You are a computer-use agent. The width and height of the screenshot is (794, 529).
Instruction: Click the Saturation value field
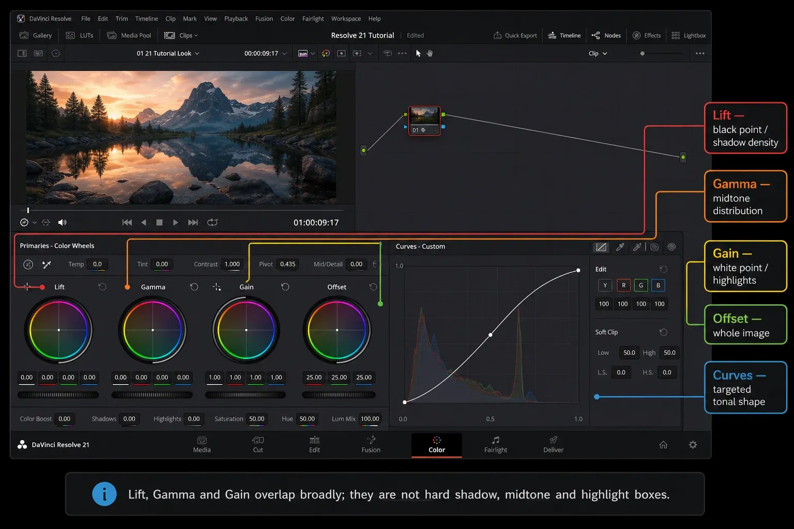tap(257, 419)
